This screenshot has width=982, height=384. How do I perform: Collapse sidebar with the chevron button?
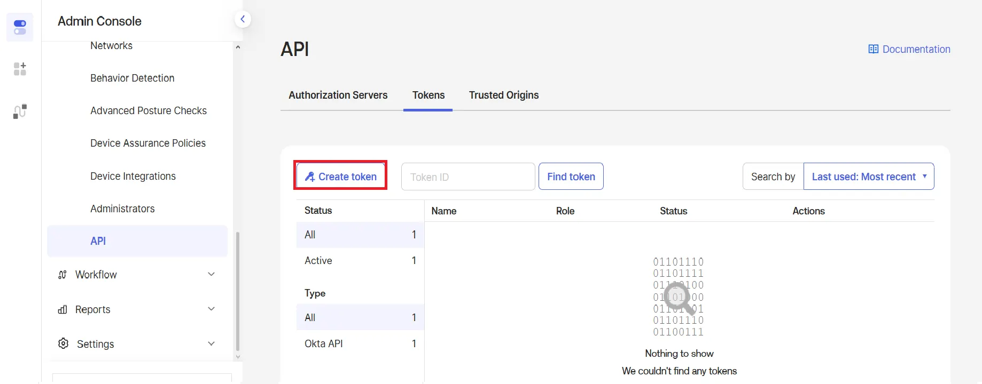click(x=243, y=19)
